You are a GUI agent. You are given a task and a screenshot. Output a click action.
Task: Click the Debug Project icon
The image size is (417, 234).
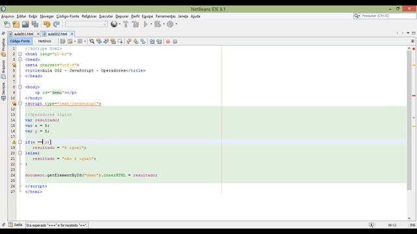(158, 25)
